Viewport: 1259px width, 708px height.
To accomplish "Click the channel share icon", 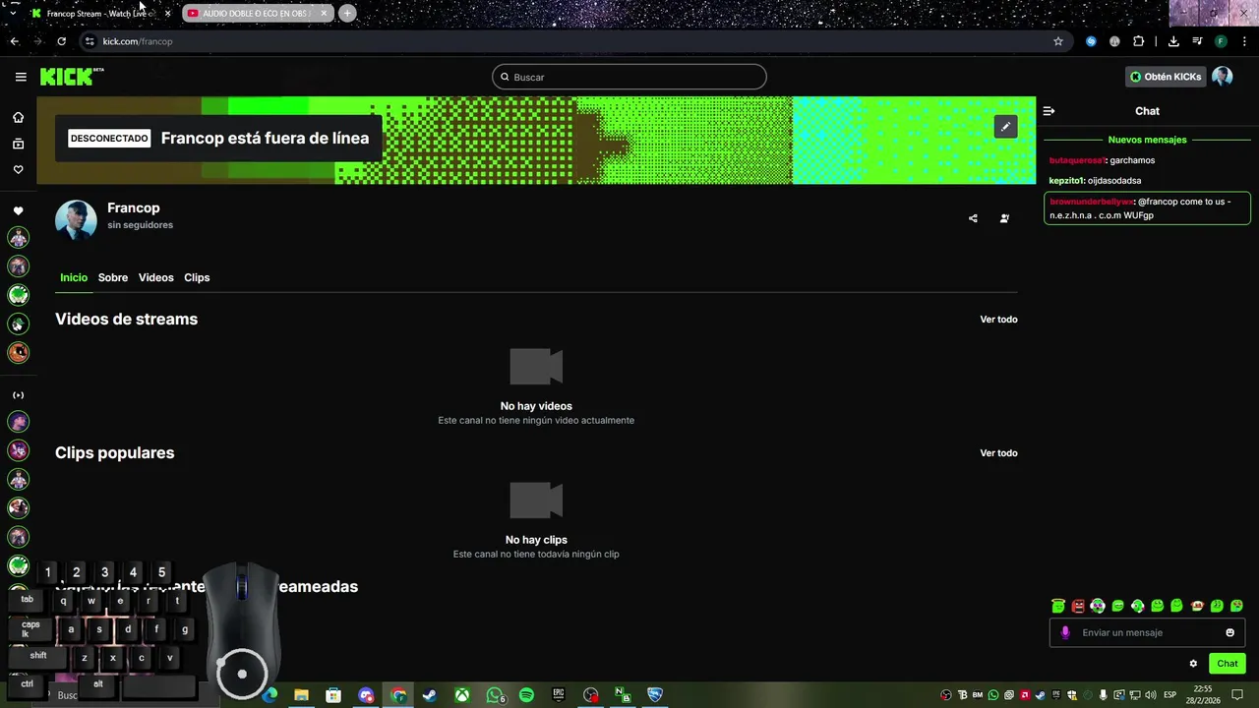I will pyautogui.click(x=973, y=218).
